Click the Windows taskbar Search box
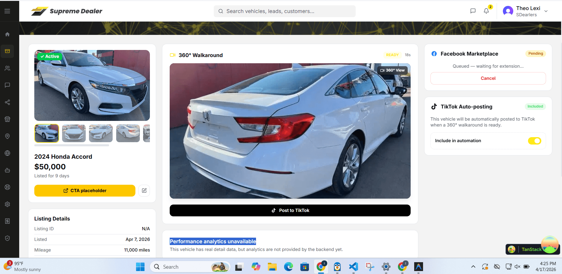 [x=190, y=267]
